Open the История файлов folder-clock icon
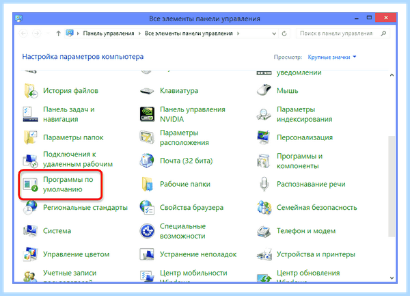 [30, 91]
